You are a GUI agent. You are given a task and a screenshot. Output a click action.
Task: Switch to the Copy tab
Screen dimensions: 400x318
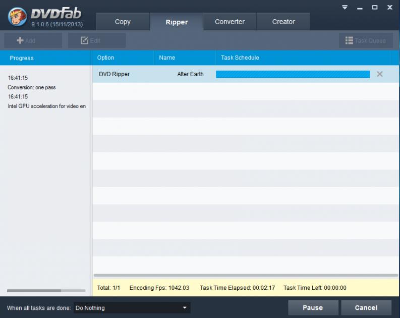coord(123,22)
